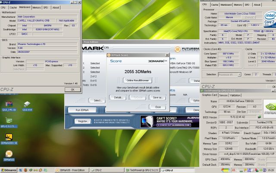Open SPD tab in the processor CPU-Z window
The image size is (276, 173).
tap(247, 5)
